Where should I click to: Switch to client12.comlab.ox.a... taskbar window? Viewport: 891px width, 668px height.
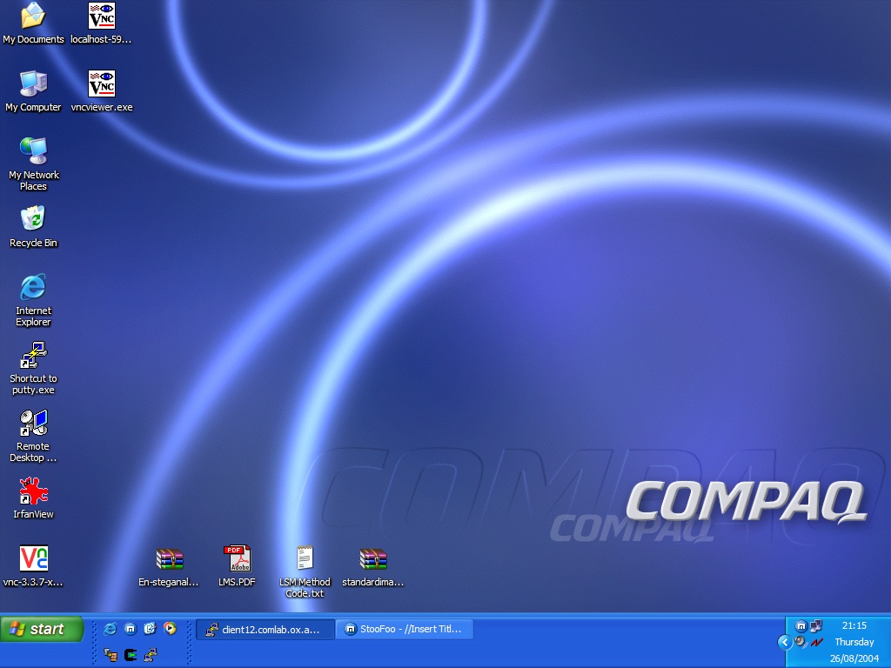[265, 629]
